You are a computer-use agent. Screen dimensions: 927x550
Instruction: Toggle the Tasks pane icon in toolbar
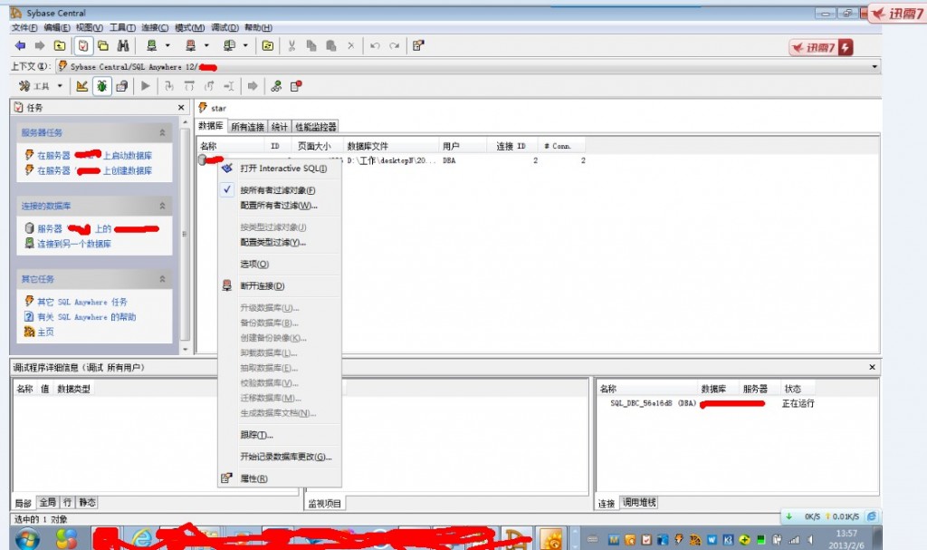click(x=82, y=45)
